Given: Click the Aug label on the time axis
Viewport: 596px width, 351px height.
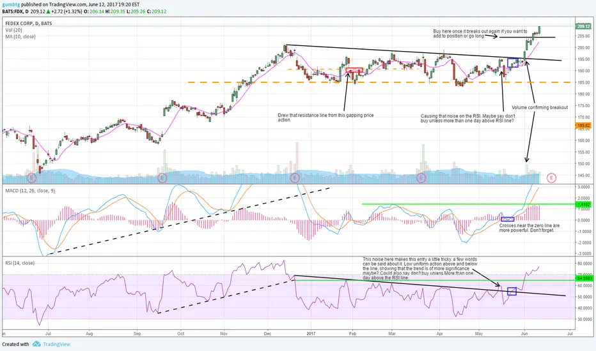Looking at the screenshot, I should (90, 334).
